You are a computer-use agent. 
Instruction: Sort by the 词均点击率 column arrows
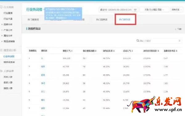pos(114,51)
